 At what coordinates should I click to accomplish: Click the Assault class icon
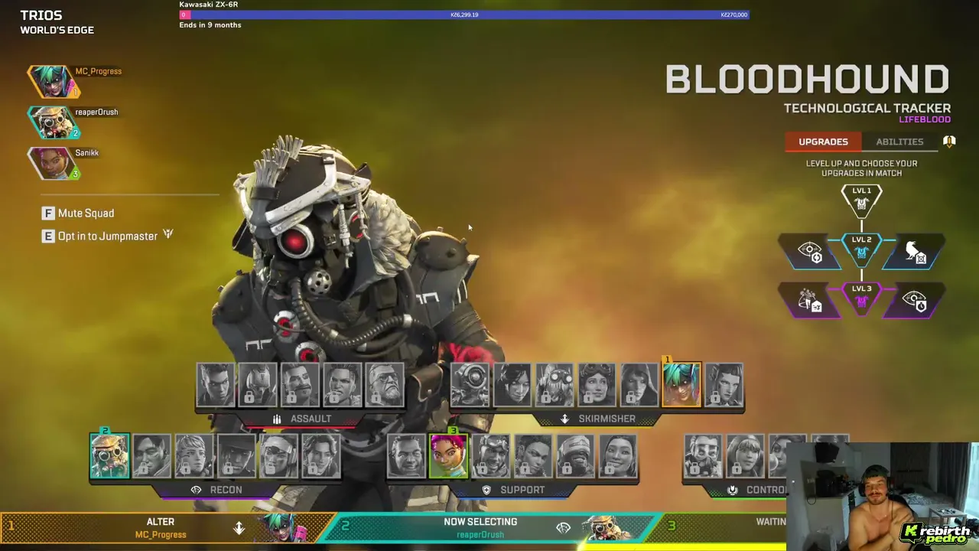pyautogui.click(x=277, y=419)
